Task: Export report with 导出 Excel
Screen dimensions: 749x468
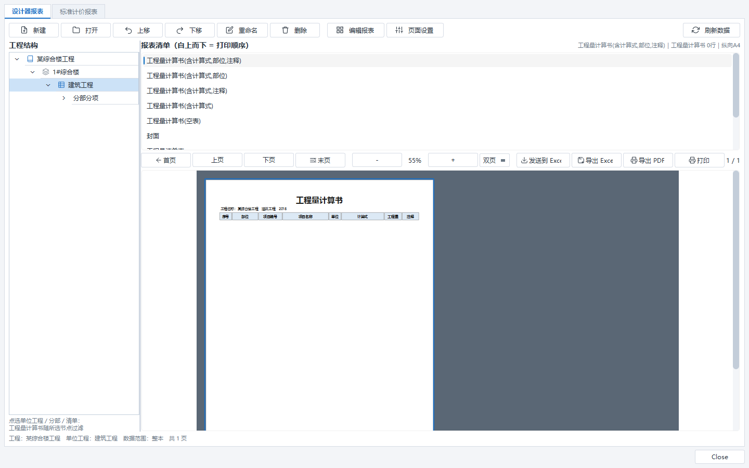Action: (x=597, y=160)
